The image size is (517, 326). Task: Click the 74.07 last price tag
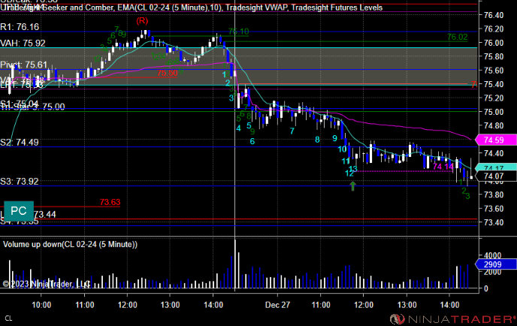[495, 177]
